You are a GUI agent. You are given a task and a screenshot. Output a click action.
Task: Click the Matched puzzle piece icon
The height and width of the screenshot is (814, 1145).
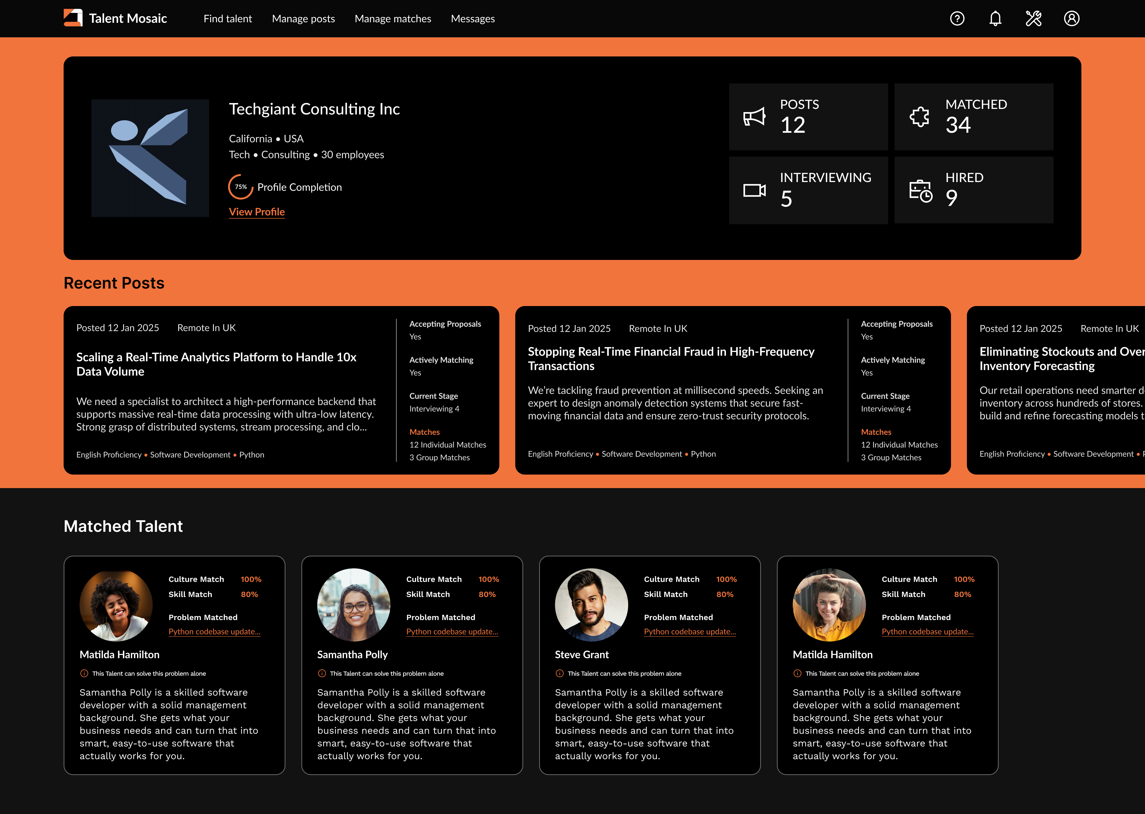click(919, 117)
